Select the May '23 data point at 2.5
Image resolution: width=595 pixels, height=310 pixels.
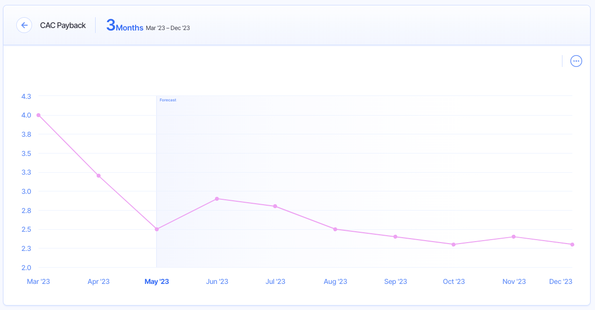157,229
